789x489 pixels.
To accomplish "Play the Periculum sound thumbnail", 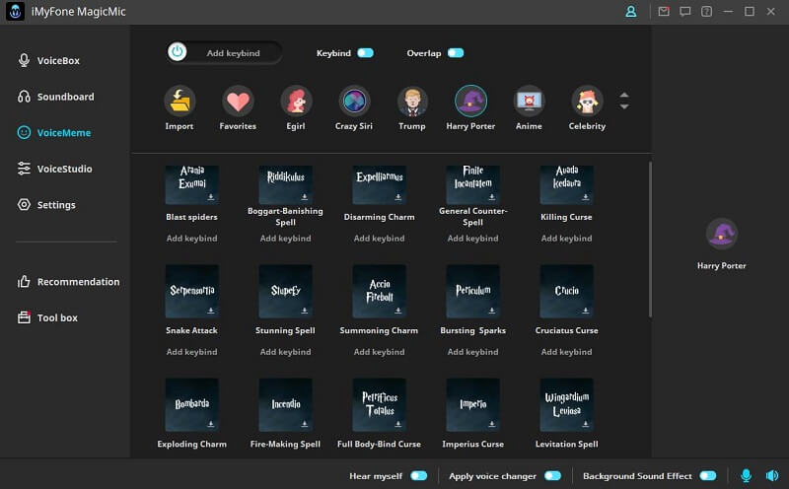I will coord(473,291).
